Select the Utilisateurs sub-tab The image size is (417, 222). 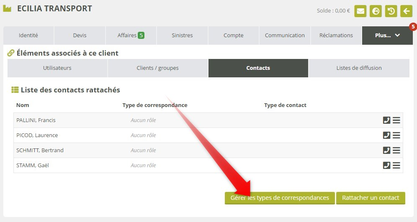57,68
